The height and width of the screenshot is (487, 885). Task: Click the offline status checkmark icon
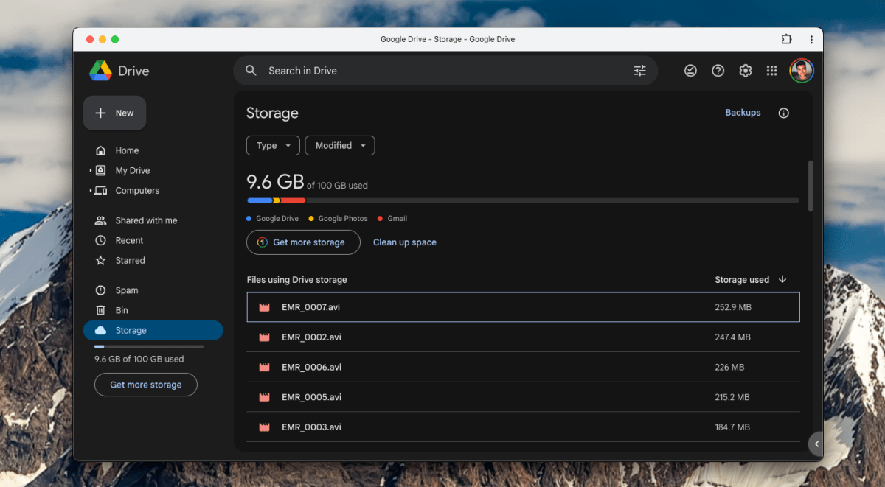690,70
